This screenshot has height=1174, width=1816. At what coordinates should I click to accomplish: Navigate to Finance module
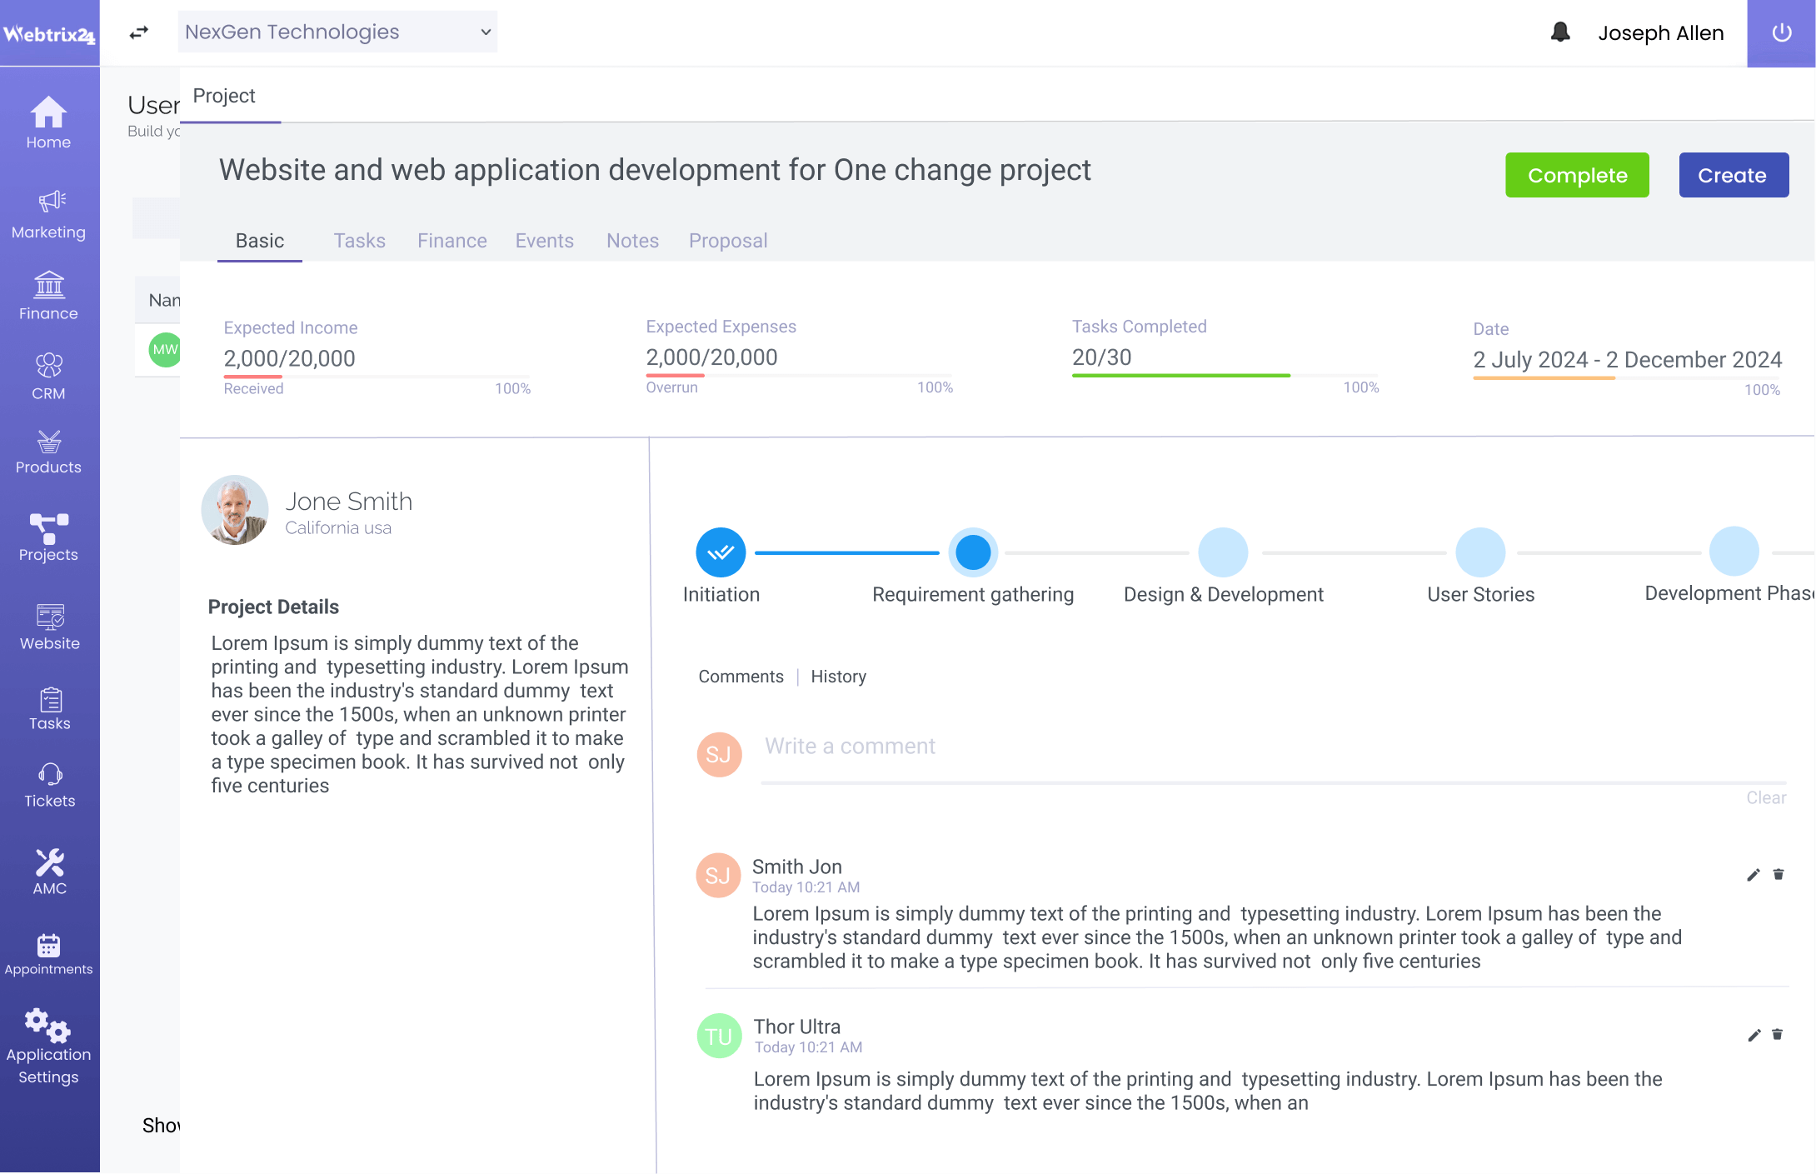tap(49, 297)
